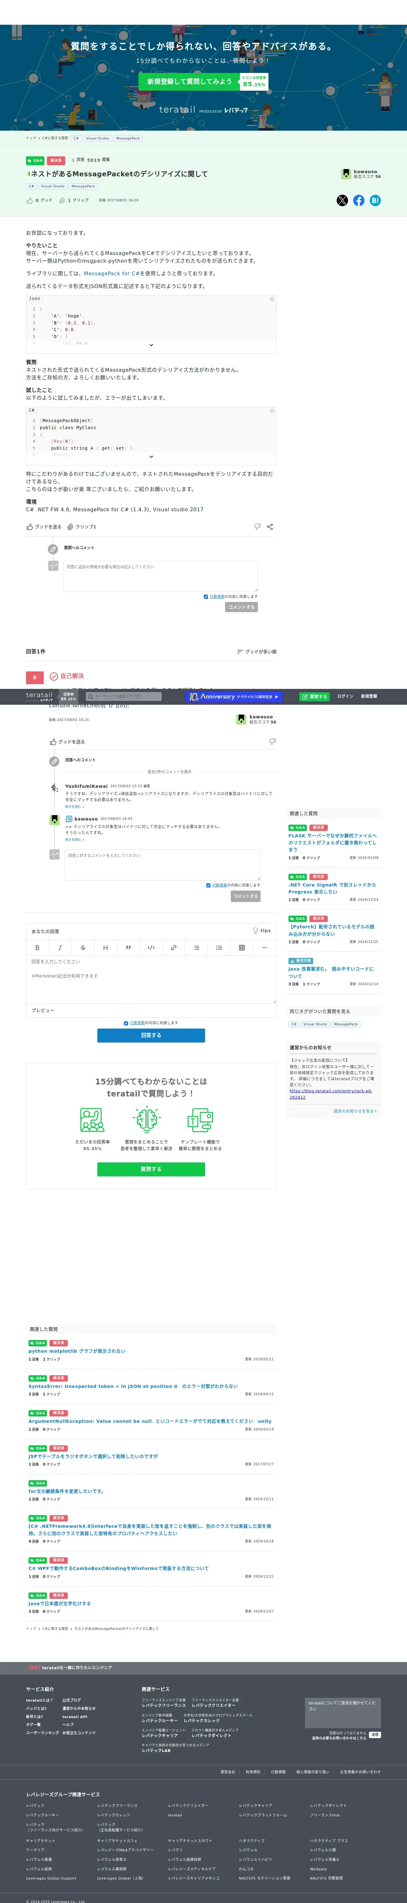
Task: Expand 続きを読む in kawauso's comment
Action: point(74,840)
